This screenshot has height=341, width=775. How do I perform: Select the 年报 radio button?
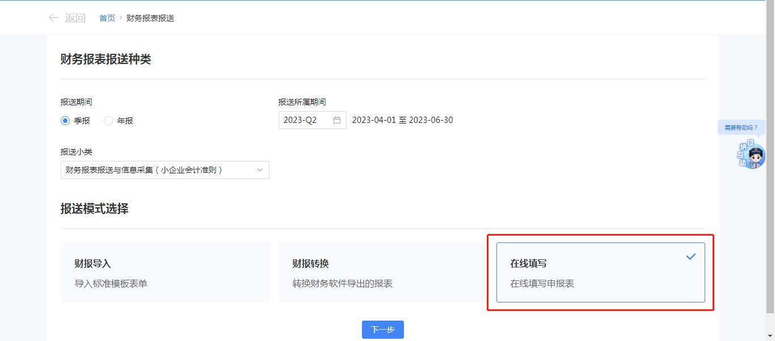click(108, 121)
